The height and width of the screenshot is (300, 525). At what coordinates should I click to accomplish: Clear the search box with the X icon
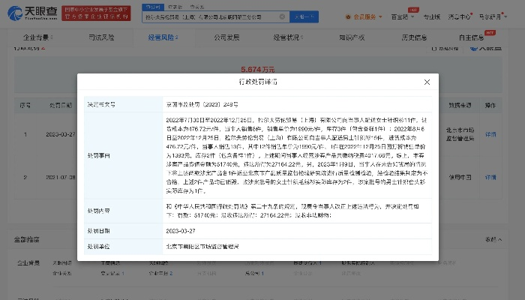282,16
